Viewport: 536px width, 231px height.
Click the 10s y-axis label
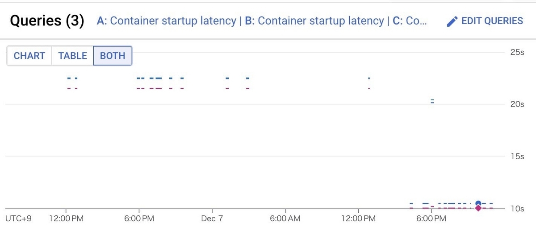point(517,208)
